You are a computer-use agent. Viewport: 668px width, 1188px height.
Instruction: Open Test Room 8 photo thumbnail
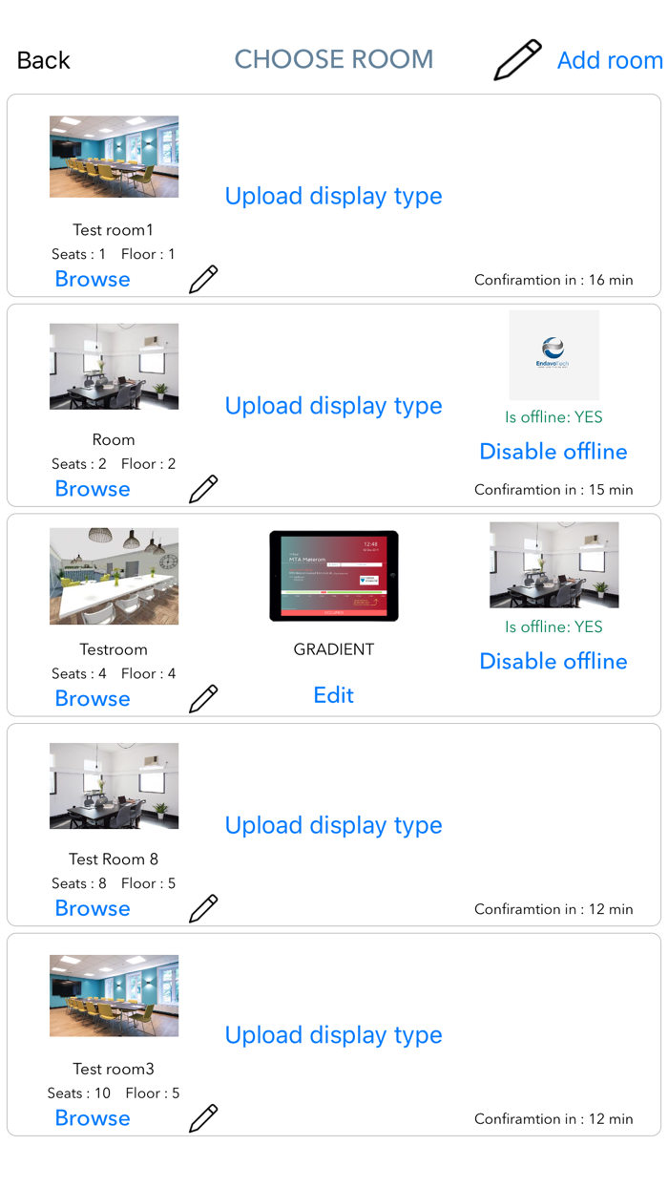coord(114,786)
